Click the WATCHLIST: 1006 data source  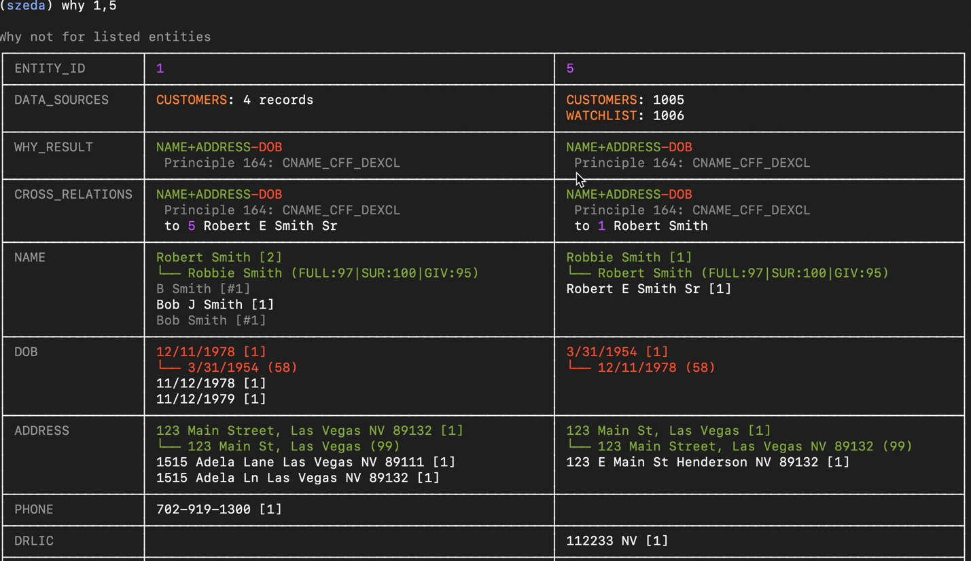(x=624, y=116)
